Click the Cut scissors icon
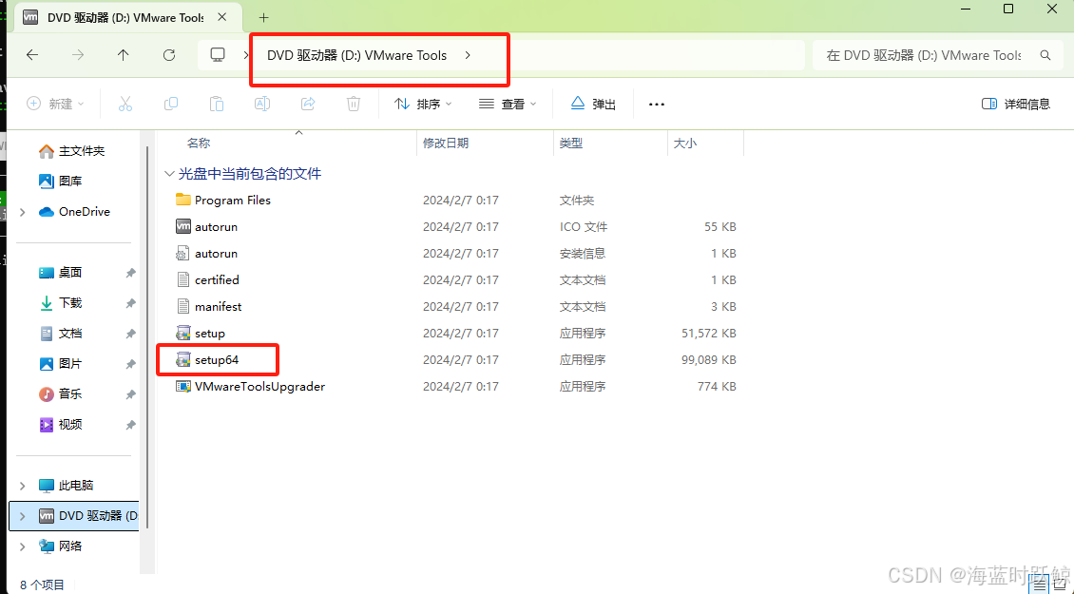 point(125,104)
